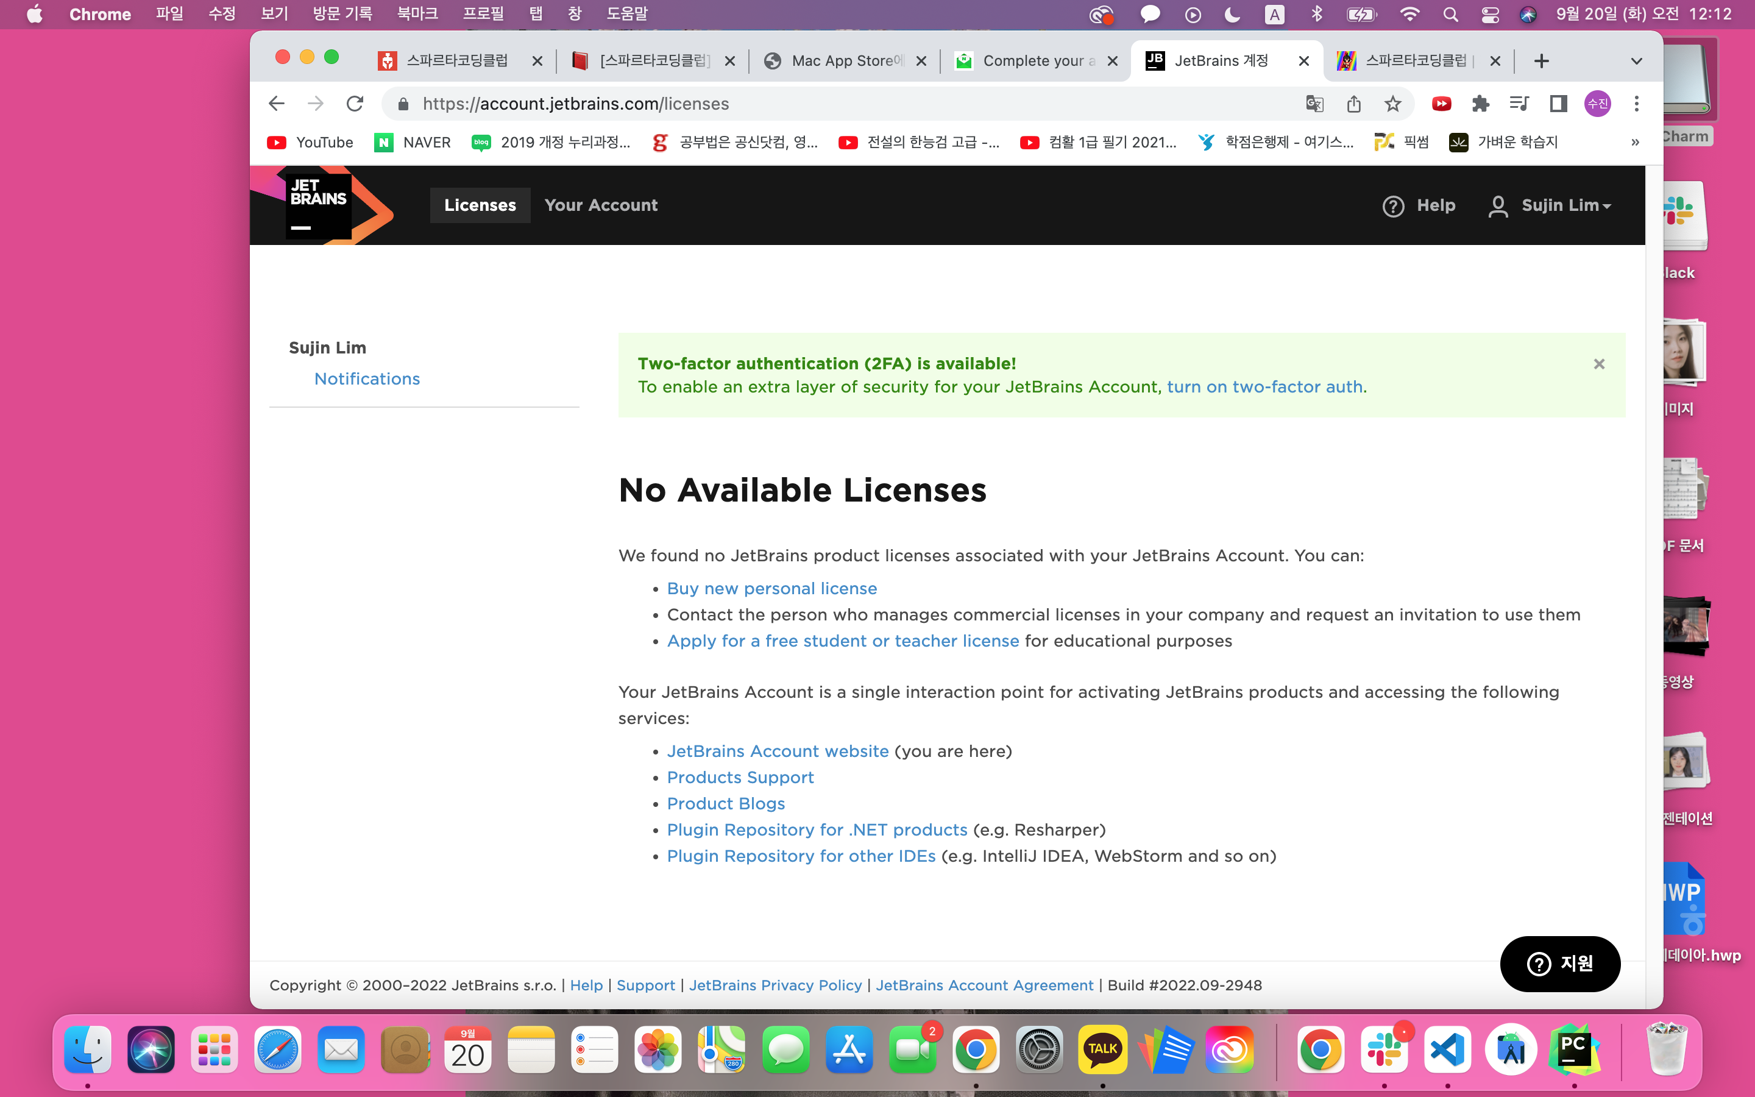Image resolution: width=1755 pixels, height=1097 pixels.
Task: Open the Chrome 북마크 menu
Action: tap(417, 14)
